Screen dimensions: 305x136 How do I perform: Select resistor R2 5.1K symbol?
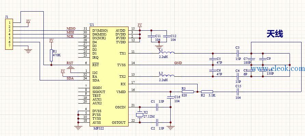(207, 92)
